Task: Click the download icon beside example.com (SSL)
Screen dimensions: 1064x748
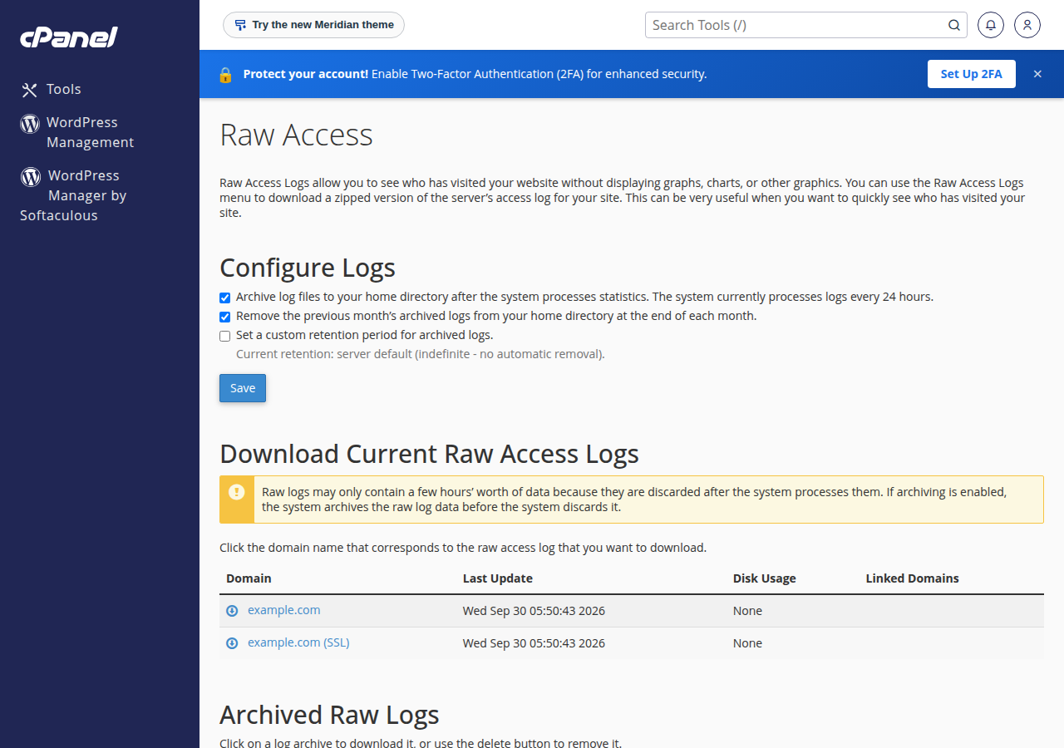Action: coord(232,643)
